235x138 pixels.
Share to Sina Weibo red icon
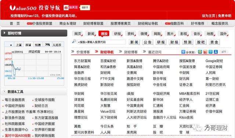[205, 52]
